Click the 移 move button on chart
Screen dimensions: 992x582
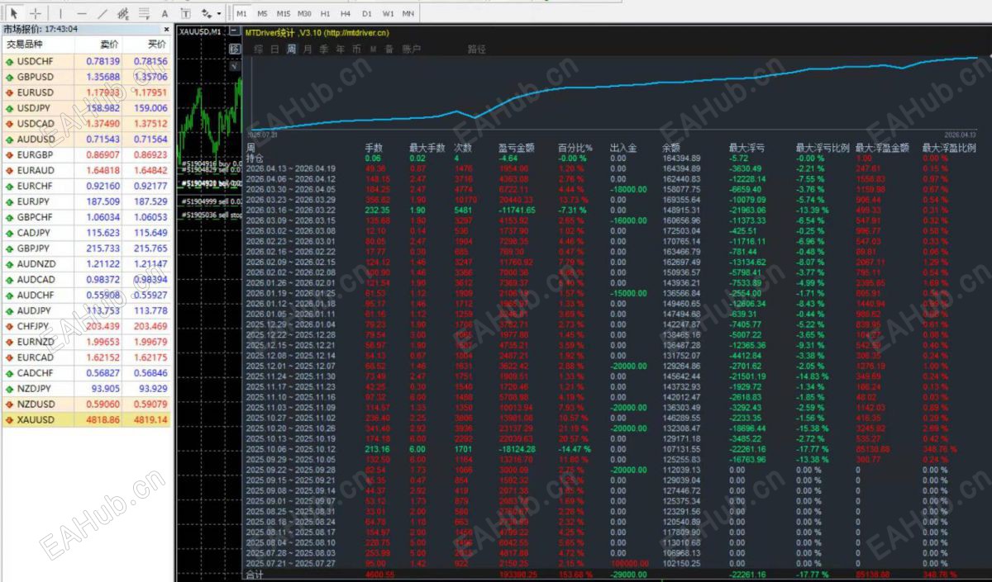(x=235, y=50)
